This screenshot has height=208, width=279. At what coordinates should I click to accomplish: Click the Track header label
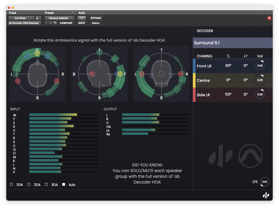tap(13, 13)
